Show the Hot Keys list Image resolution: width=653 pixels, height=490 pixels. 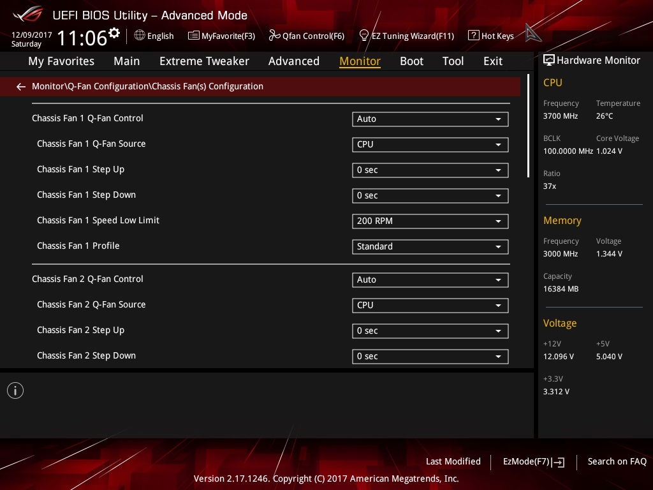click(491, 36)
